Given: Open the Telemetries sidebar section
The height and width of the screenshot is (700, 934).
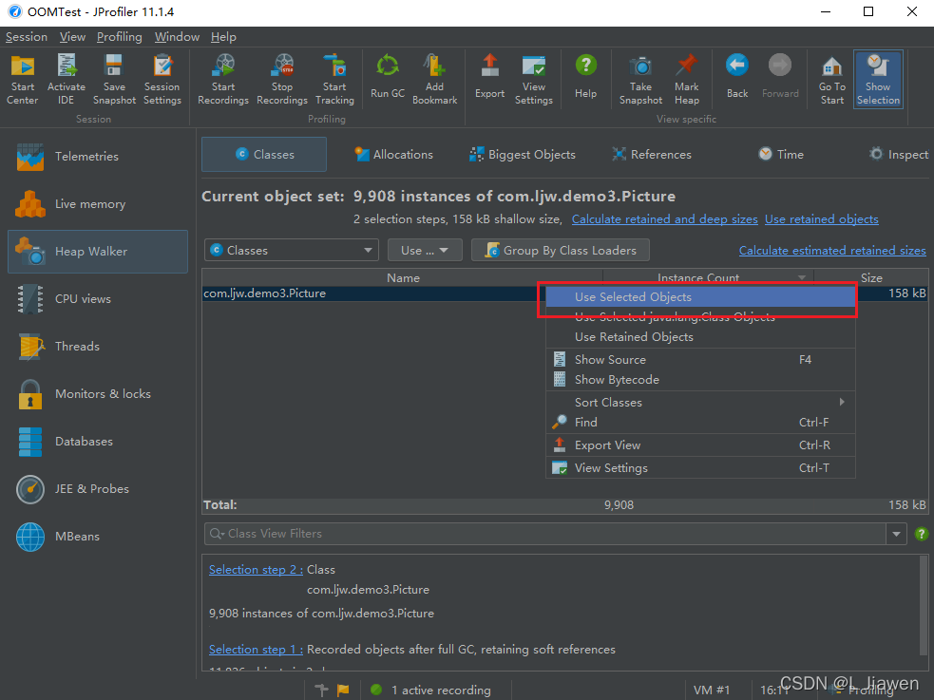Looking at the screenshot, I should [x=98, y=157].
